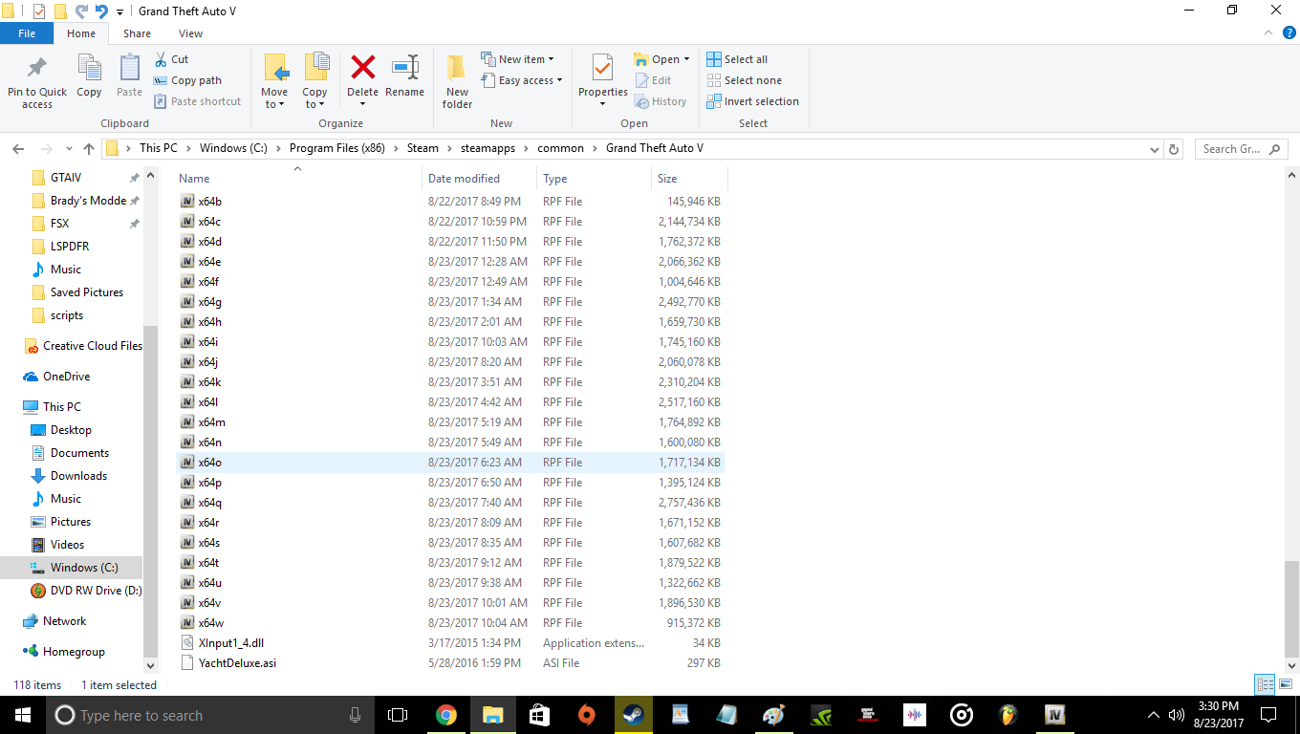
Task: Switch to large thumbnails view icon
Action: click(x=1284, y=684)
